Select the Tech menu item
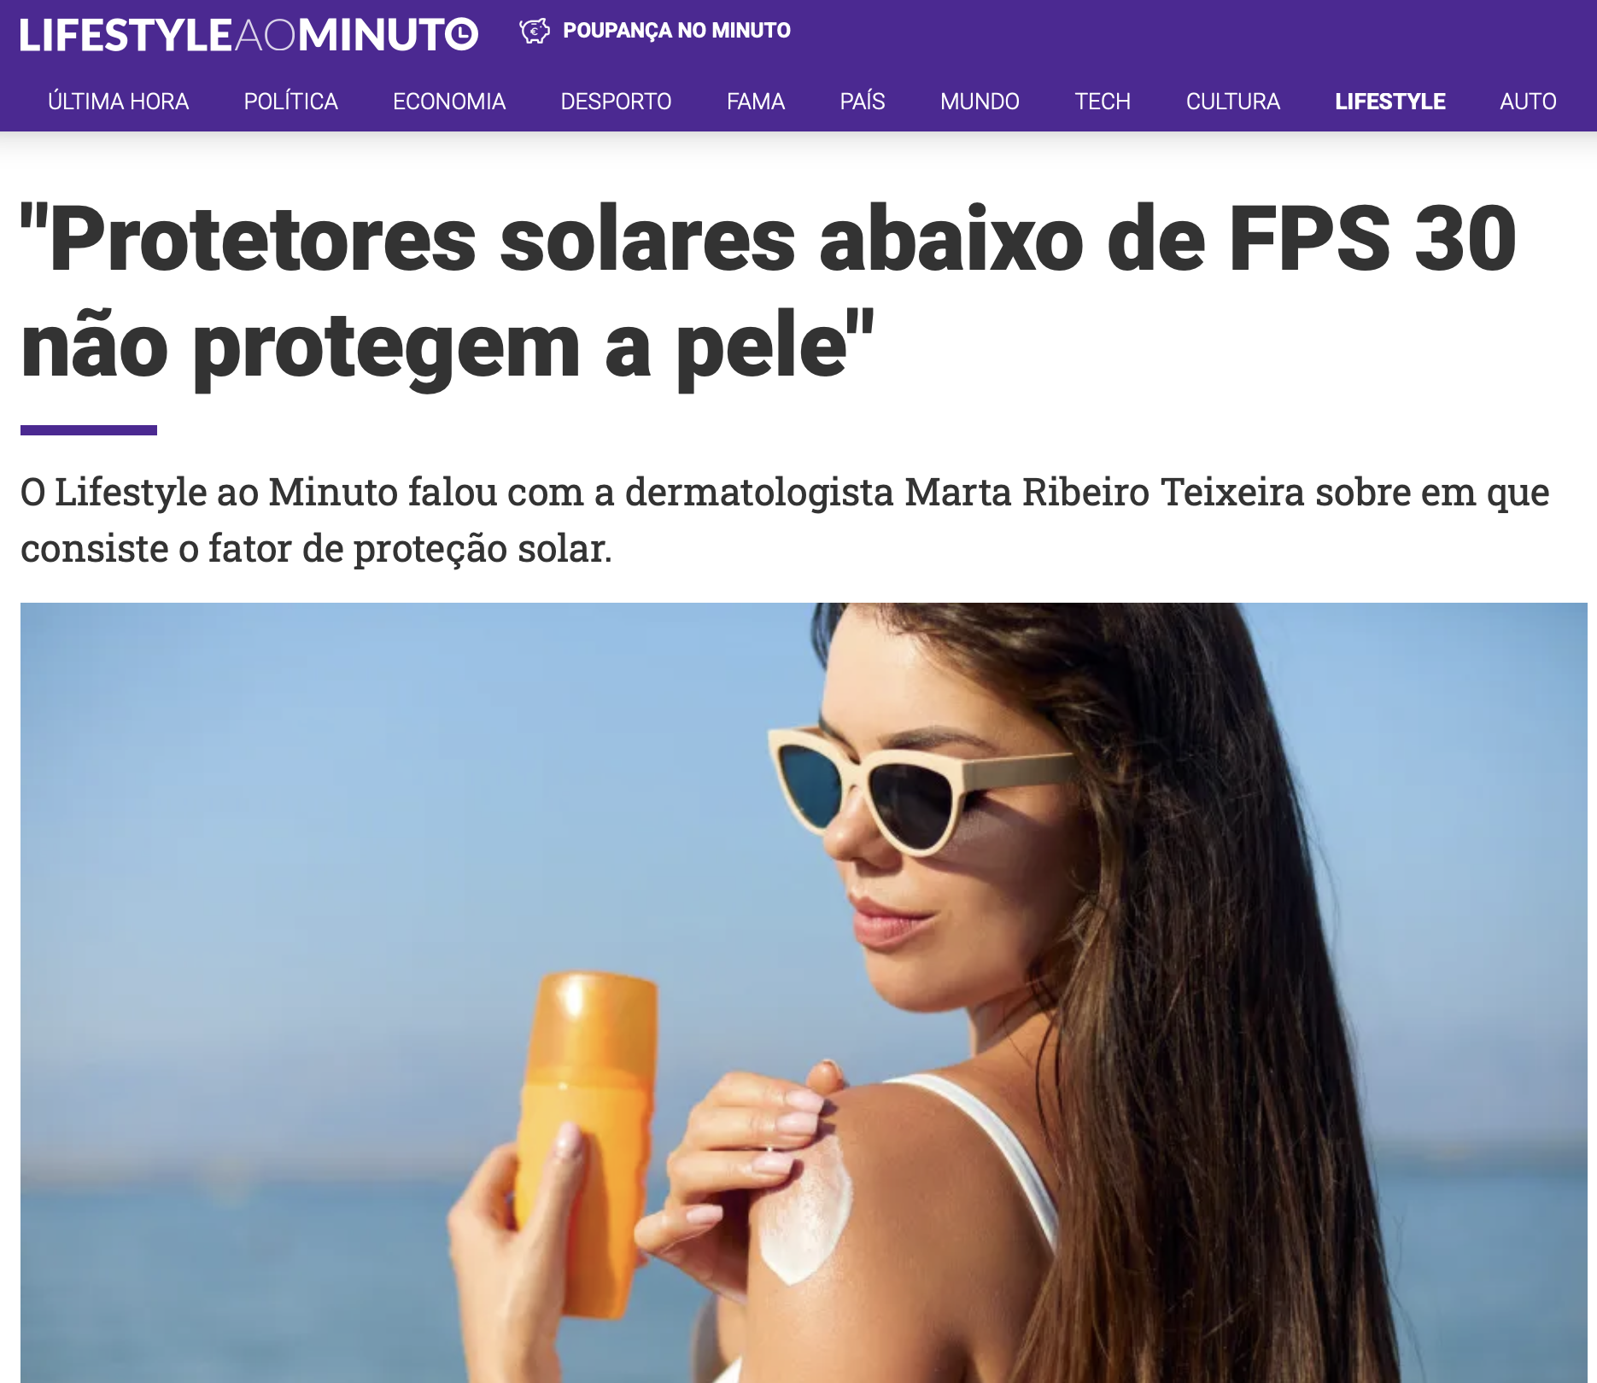Screen dimensions: 1597x1383 tap(1103, 102)
